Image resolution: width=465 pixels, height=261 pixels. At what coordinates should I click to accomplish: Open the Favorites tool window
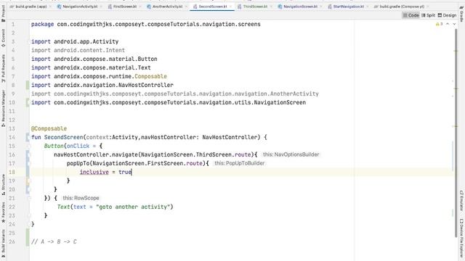point(3,212)
